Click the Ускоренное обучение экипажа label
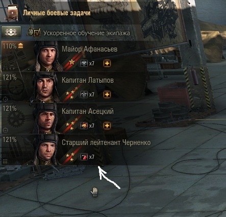This screenshot has width=226, height=217. click(x=87, y=33)
